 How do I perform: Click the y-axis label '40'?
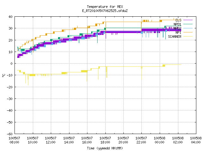click(x=10, y=17)
